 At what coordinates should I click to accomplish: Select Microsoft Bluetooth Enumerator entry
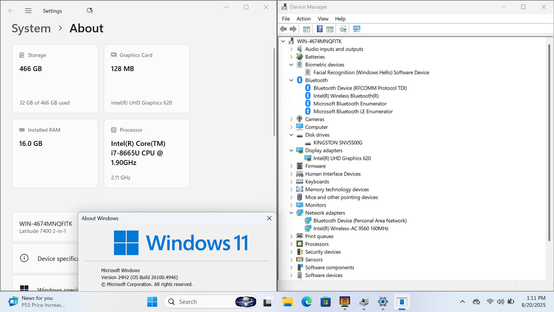tap(350, 104)
